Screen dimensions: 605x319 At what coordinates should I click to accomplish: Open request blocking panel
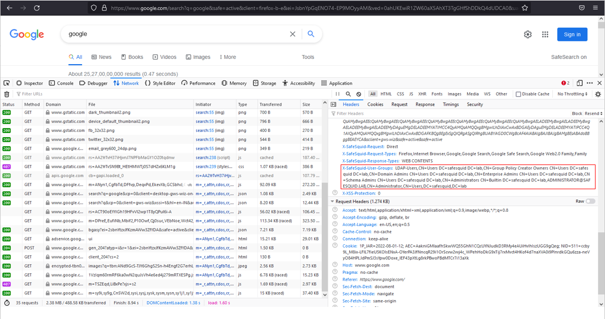359,94
